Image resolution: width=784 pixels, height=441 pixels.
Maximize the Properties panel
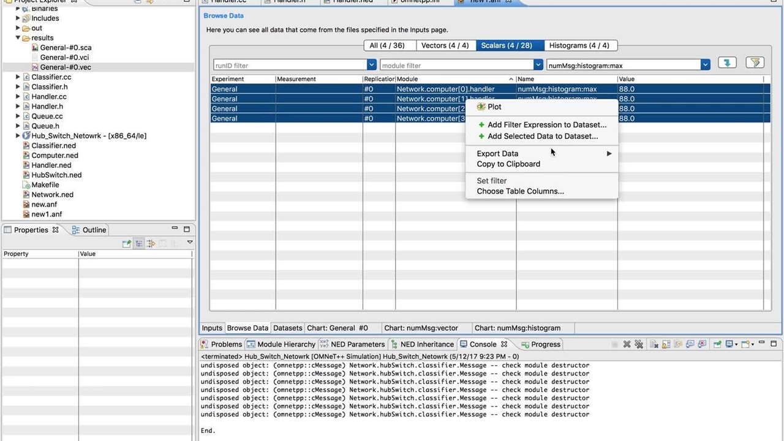point(187,229)
